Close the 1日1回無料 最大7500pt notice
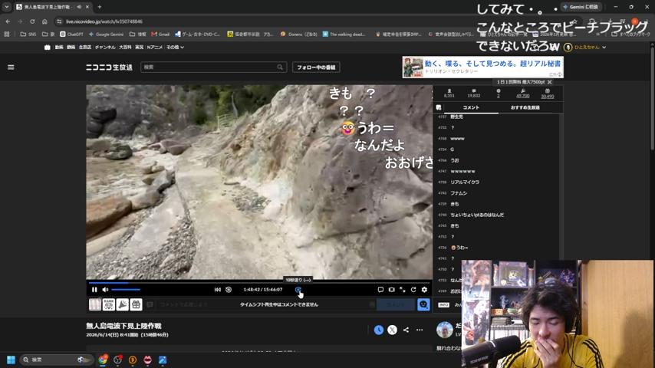 (x=550, y=82)
